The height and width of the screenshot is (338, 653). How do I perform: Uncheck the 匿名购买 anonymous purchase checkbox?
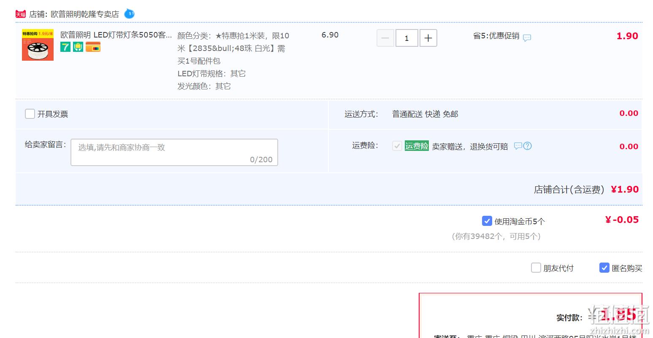click(x=604, y=268)
